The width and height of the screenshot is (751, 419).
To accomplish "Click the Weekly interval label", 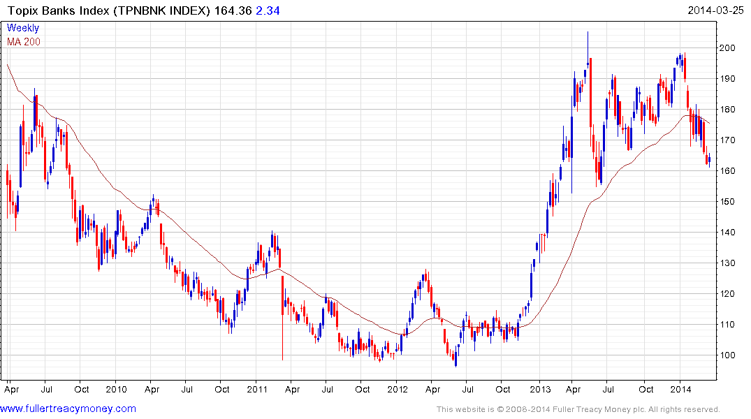I will [23, 28].
